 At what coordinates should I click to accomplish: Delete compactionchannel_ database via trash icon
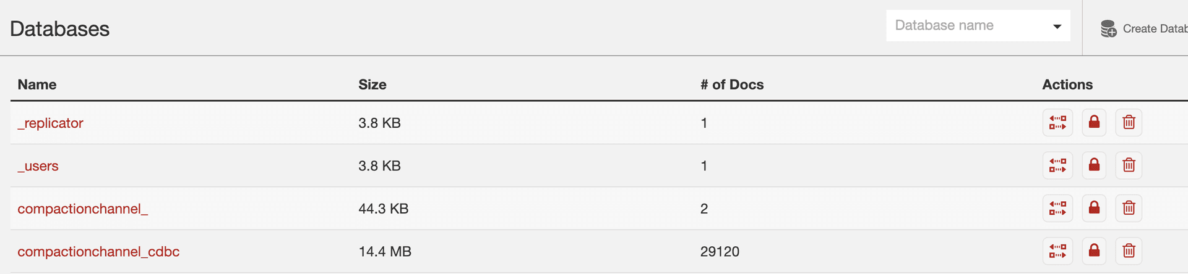point(1129,208)
